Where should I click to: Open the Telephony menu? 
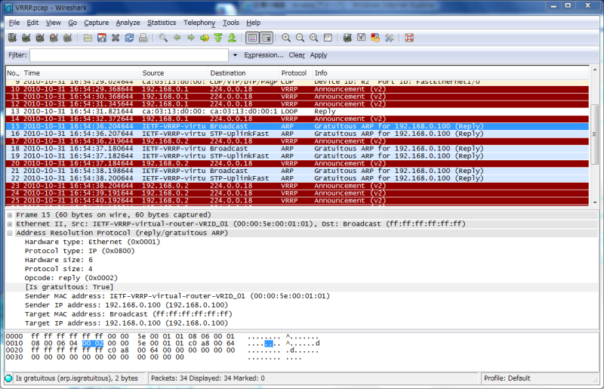199,23
